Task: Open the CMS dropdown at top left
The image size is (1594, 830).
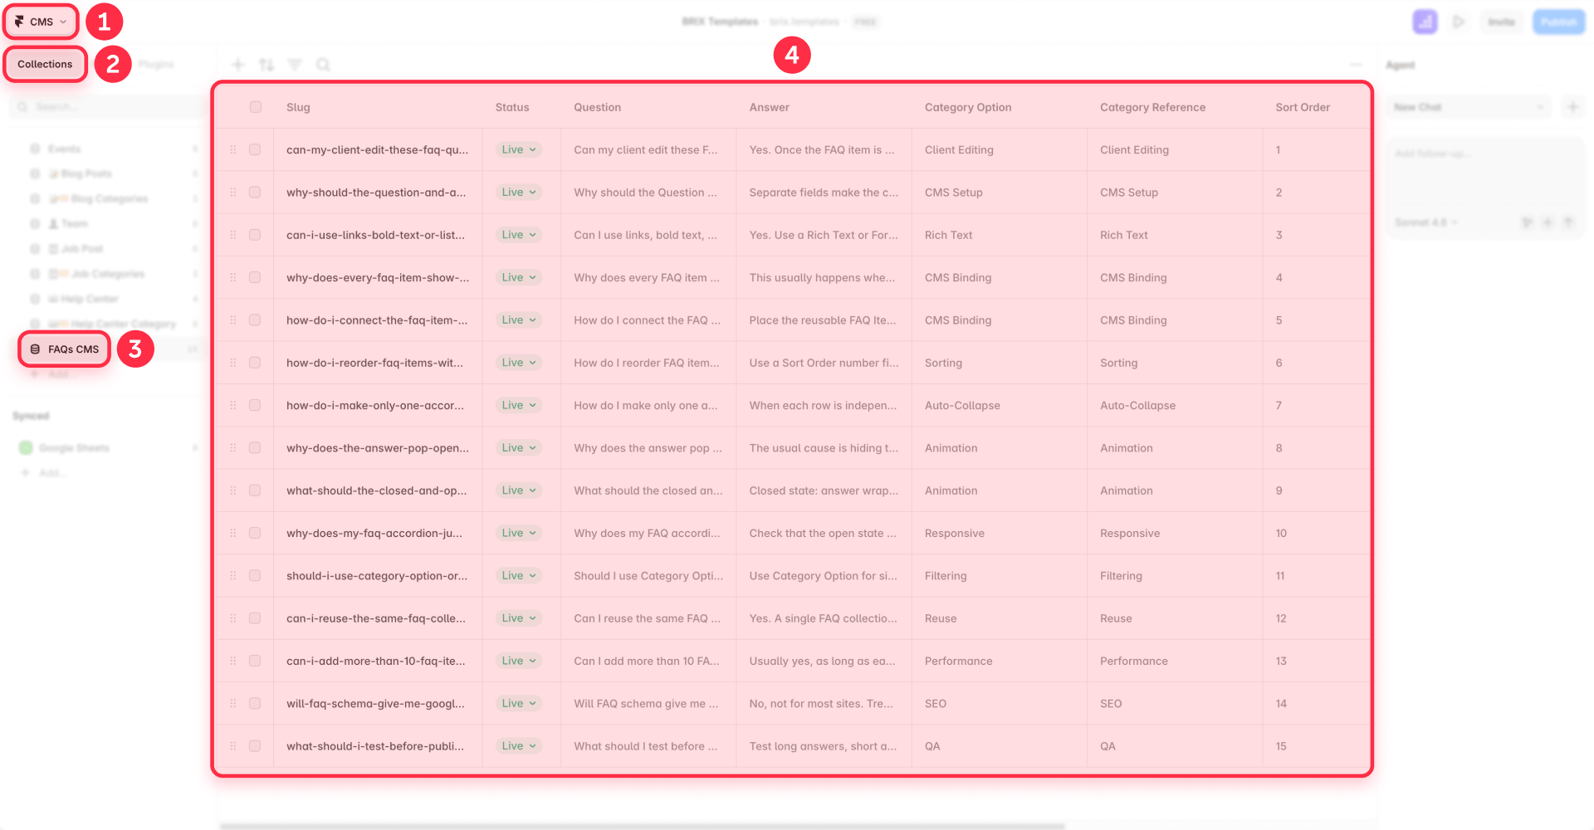Action: pyautogui.click(x=41, y=22)
